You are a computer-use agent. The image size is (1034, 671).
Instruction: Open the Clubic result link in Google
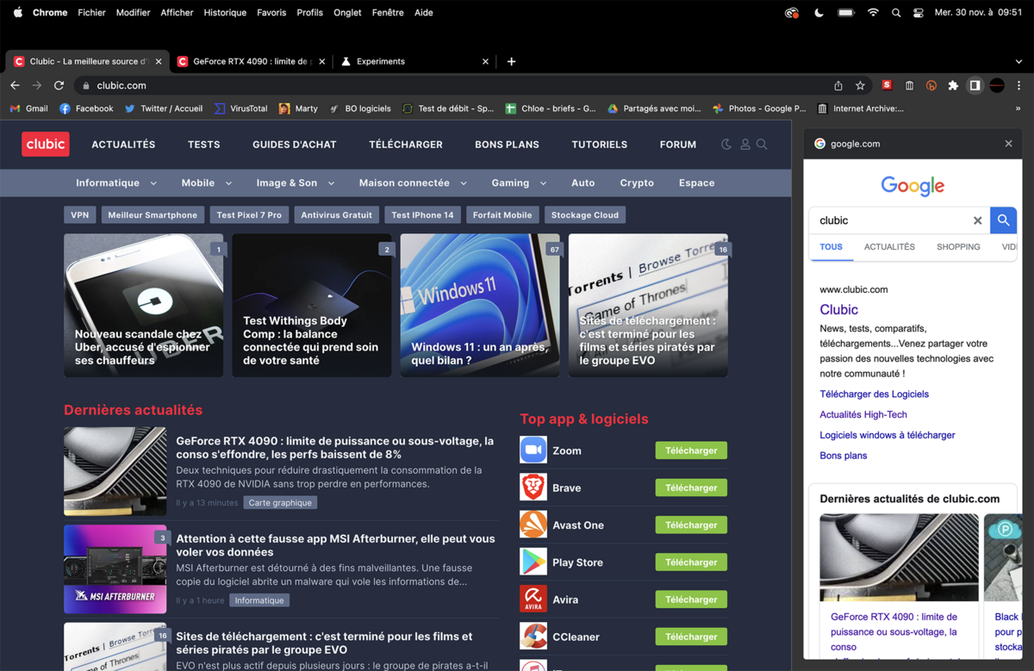tap(838, 310)
